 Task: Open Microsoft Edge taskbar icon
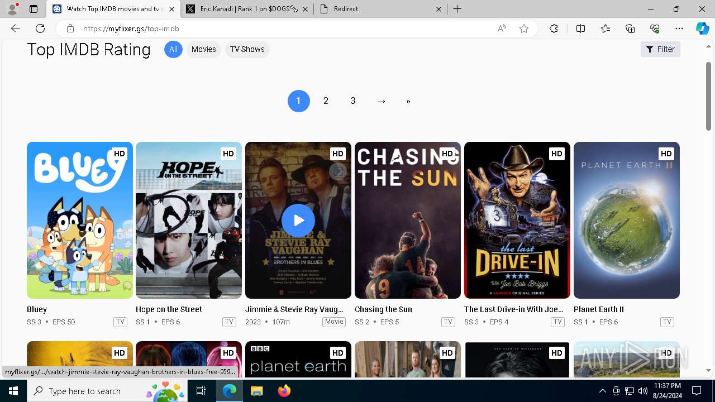[230, 391]
